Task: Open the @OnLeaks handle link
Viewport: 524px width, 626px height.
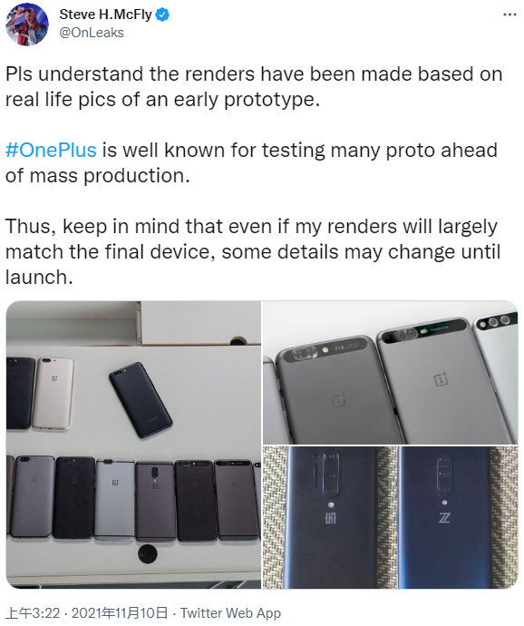Action: click(x=92, y=33)
